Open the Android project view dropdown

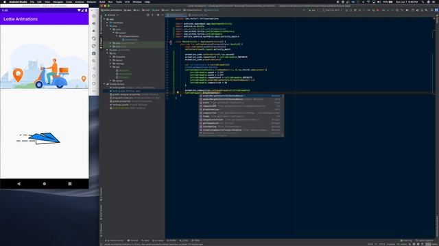[x=111, y=15]
